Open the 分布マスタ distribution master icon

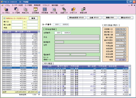click(73, 11)
